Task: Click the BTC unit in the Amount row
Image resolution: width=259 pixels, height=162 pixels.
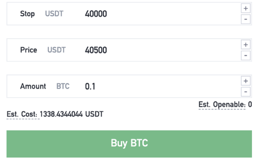Action: point(63,87)
